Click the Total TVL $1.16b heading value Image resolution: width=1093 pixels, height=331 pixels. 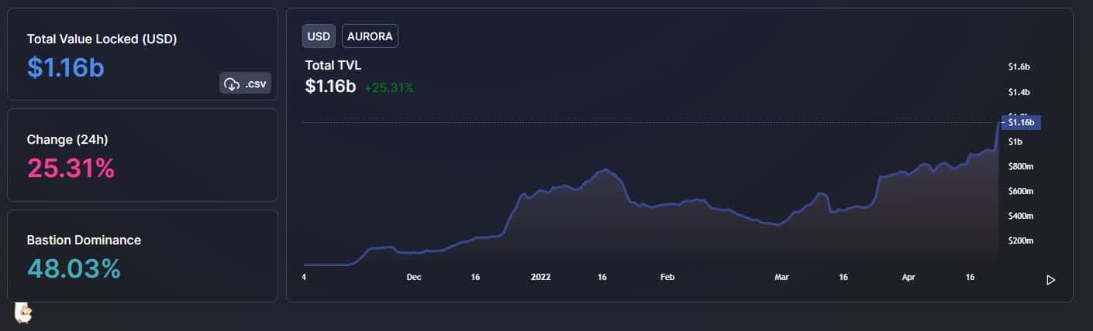pyautogui.click(x=331, y=87)
